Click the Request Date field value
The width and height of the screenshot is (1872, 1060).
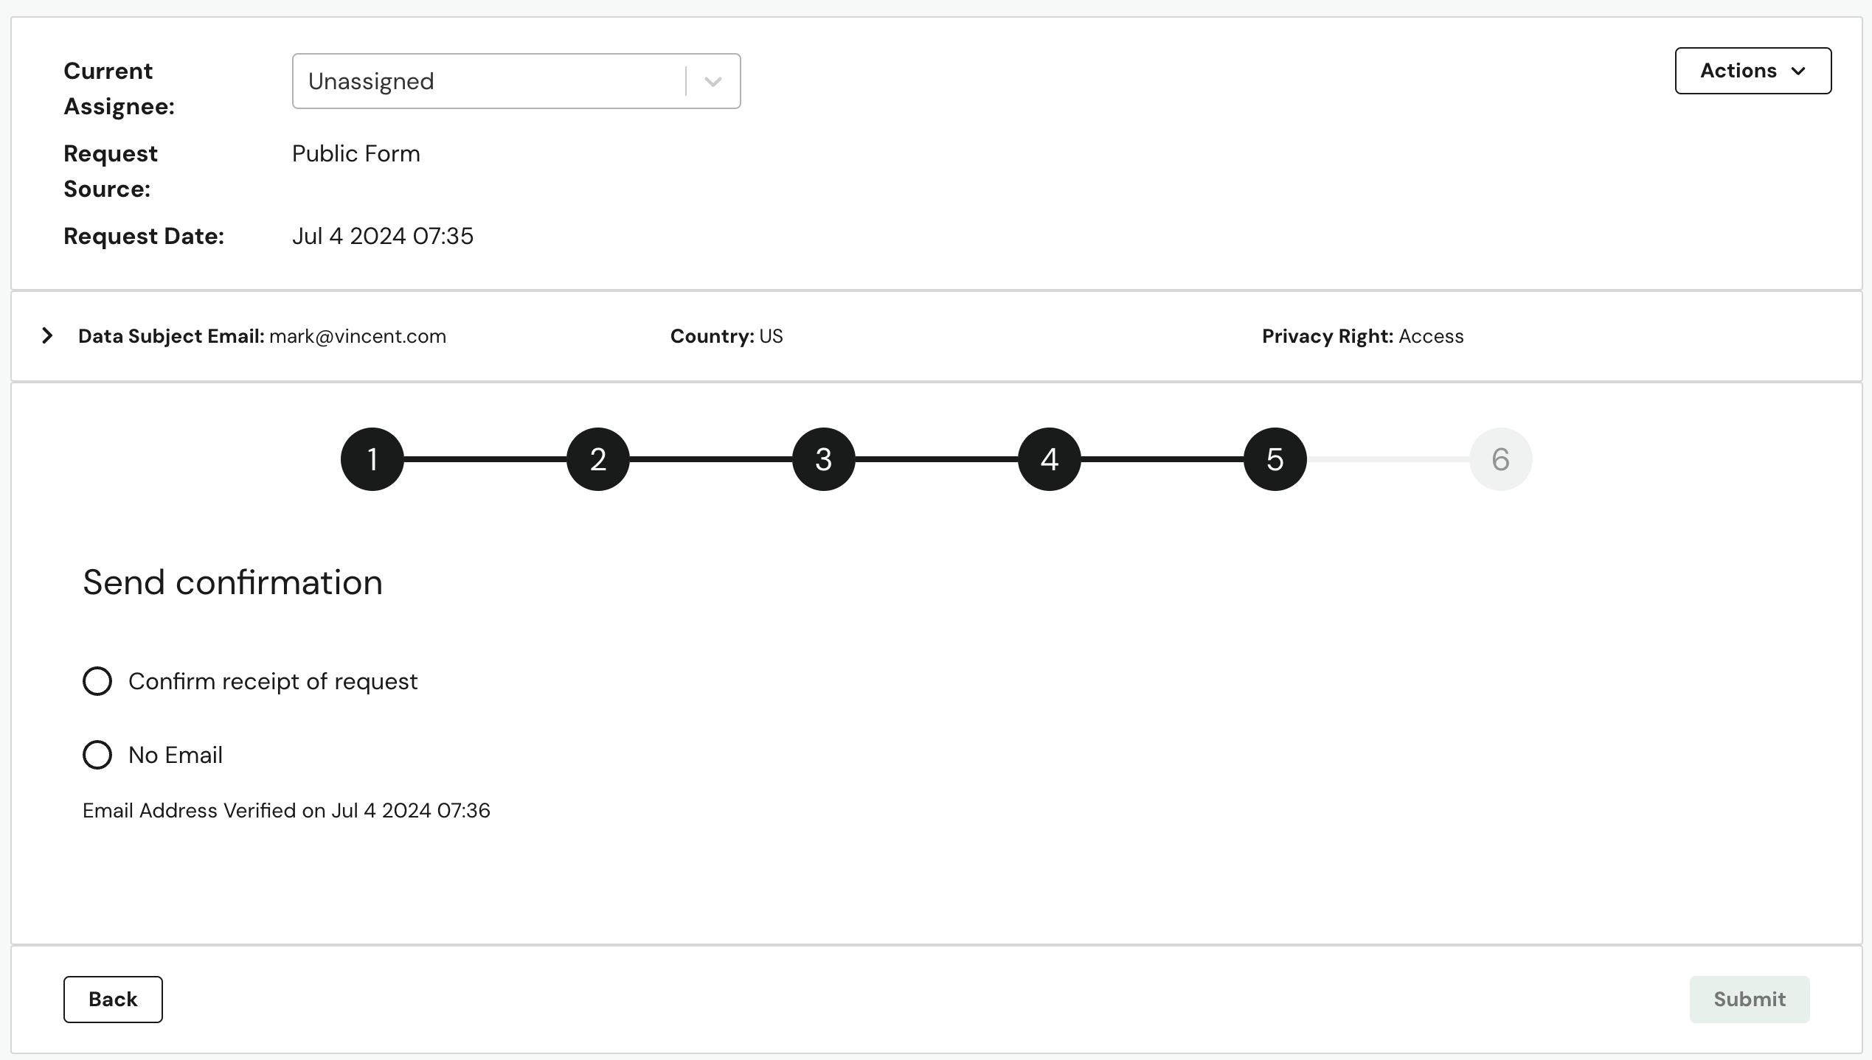383,237
